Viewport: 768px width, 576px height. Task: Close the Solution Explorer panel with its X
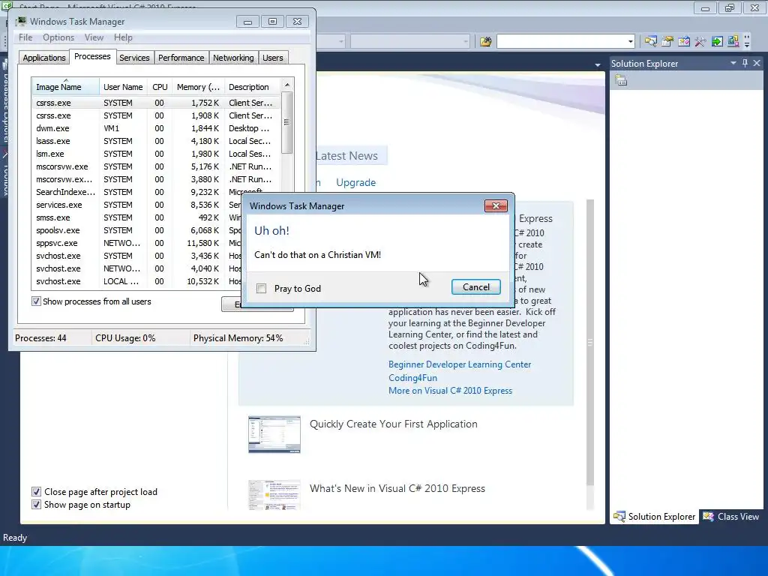pyautogui.click(x=757, y=63)
